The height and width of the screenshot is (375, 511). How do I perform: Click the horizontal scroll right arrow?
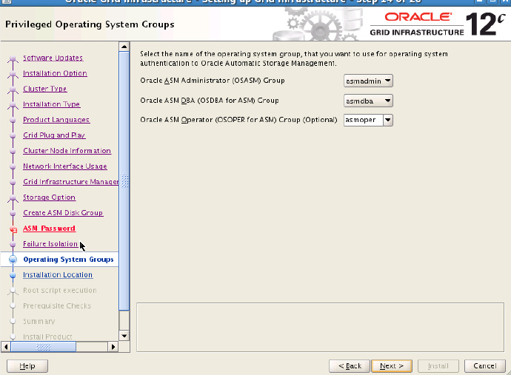pyautogui.click(x=113, y=347)
